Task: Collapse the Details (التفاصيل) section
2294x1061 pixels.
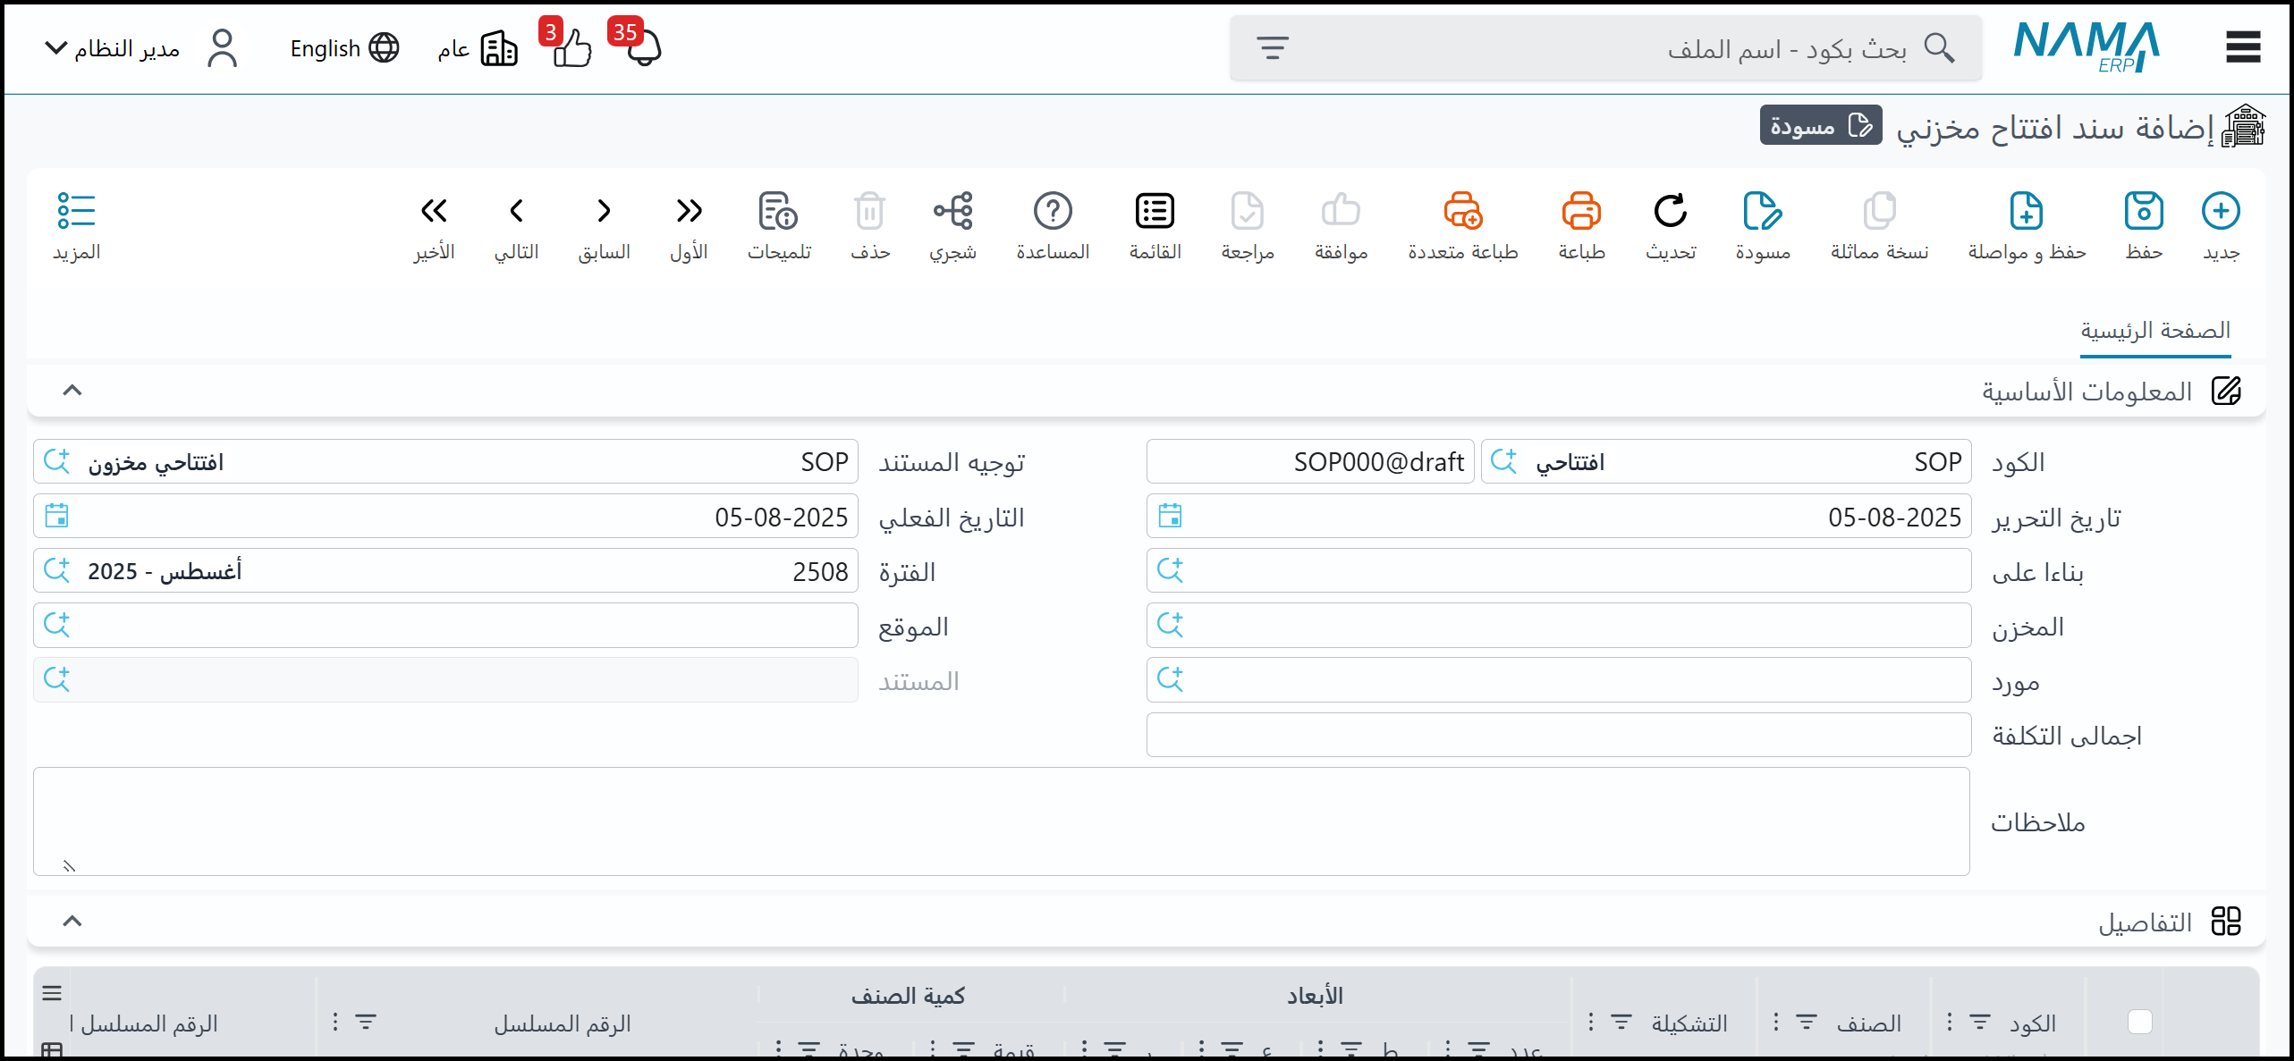Action: [x=72, y=921]
